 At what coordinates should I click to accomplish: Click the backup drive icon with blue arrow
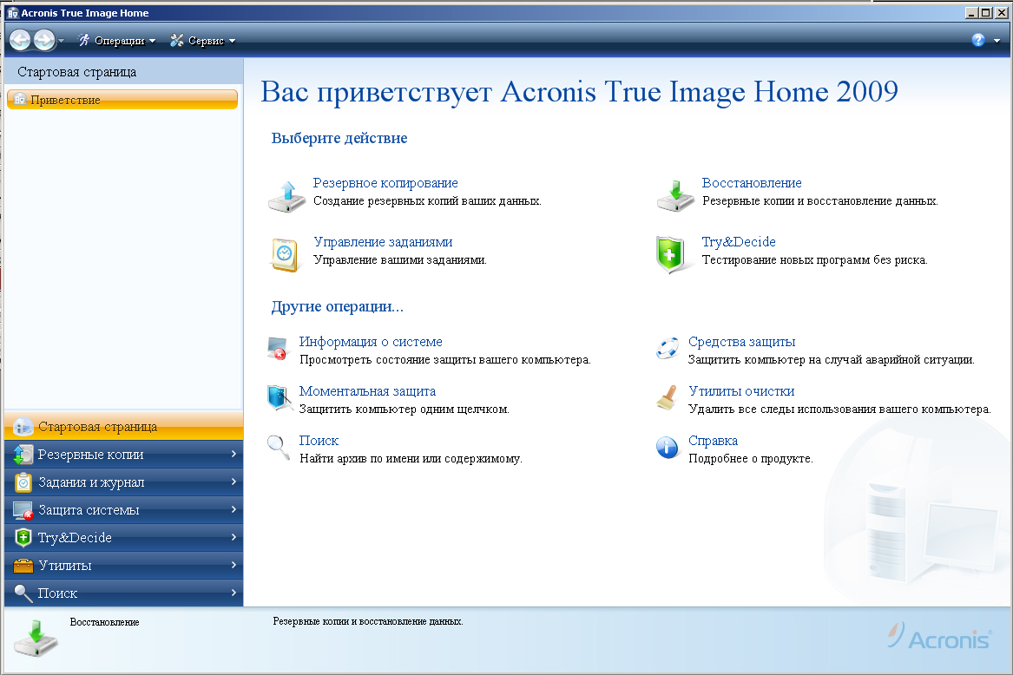point(286,196)
